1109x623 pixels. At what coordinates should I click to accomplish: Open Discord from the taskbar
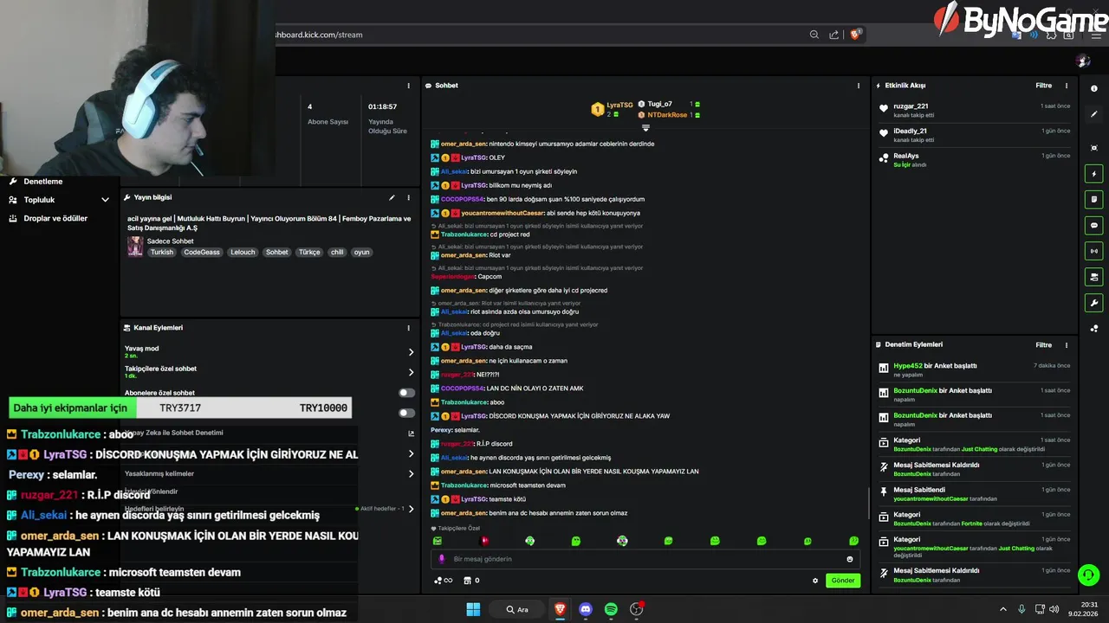pos(585,609)
